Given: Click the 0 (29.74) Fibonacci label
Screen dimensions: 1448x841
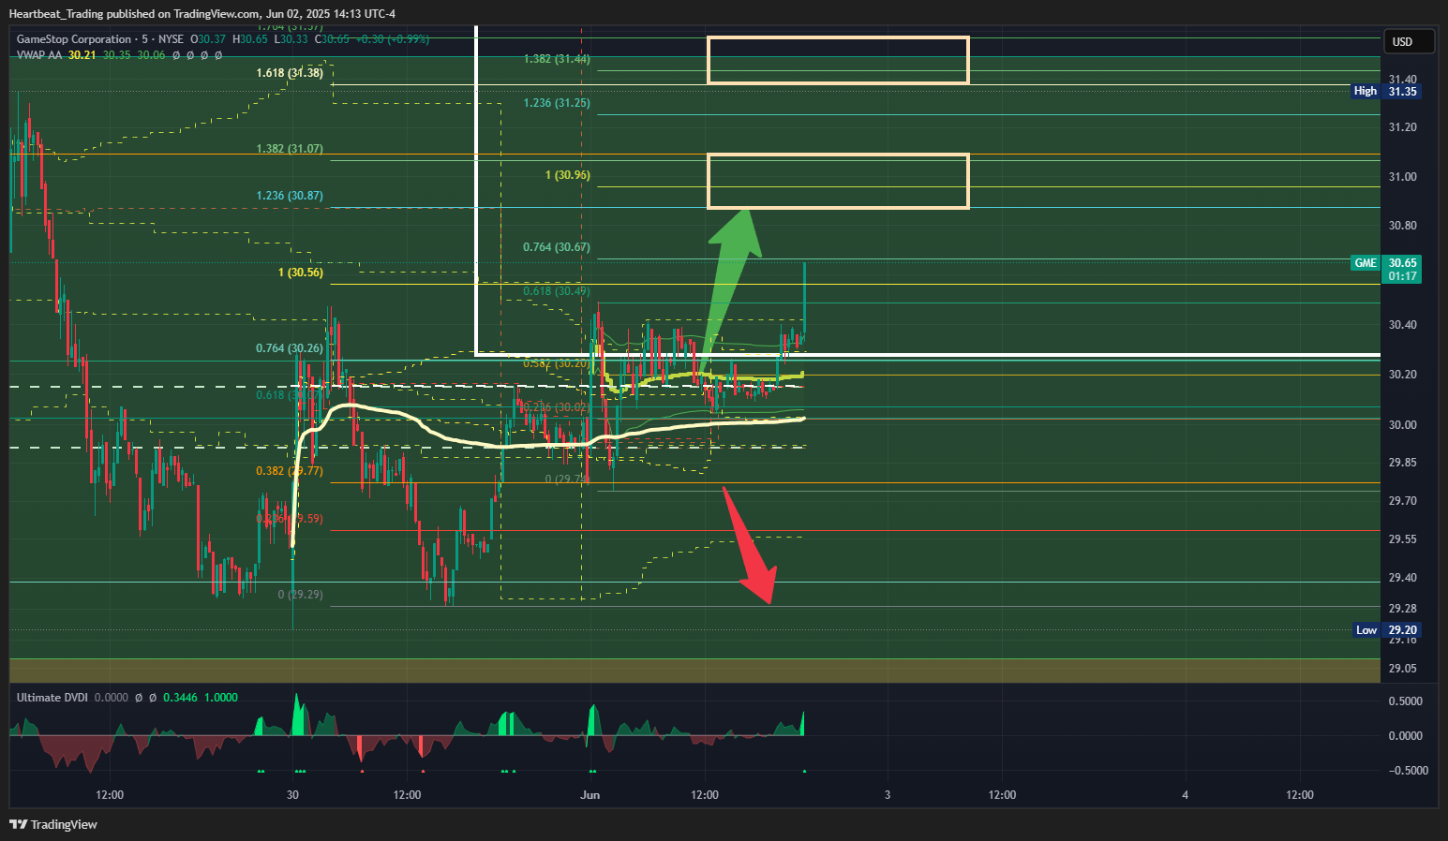Looking at the screenshot, I should (568, 479).
